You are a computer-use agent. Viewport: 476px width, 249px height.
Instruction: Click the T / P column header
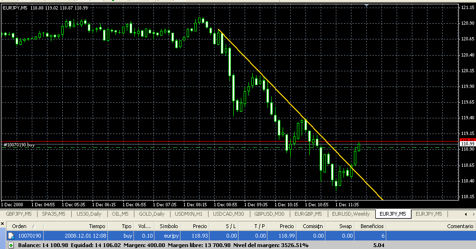252,226
